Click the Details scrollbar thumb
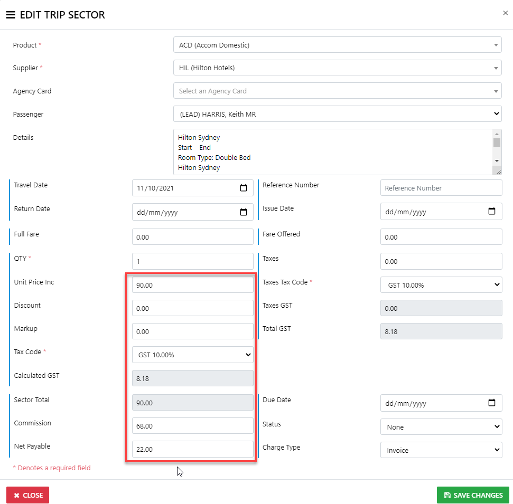513x504 pixels. 497,143
